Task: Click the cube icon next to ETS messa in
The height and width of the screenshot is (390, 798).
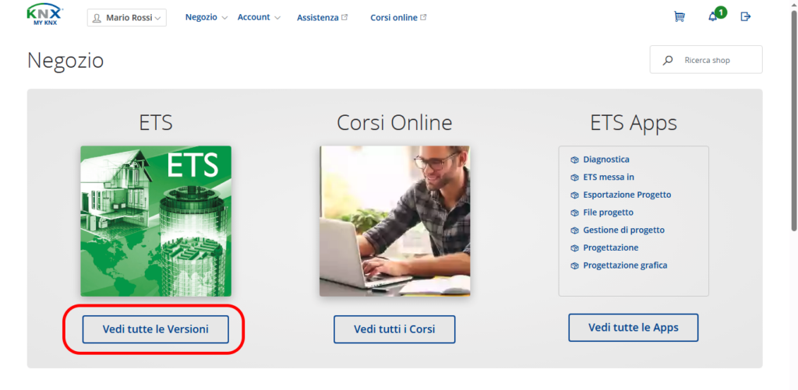Action: click(574, 177)
